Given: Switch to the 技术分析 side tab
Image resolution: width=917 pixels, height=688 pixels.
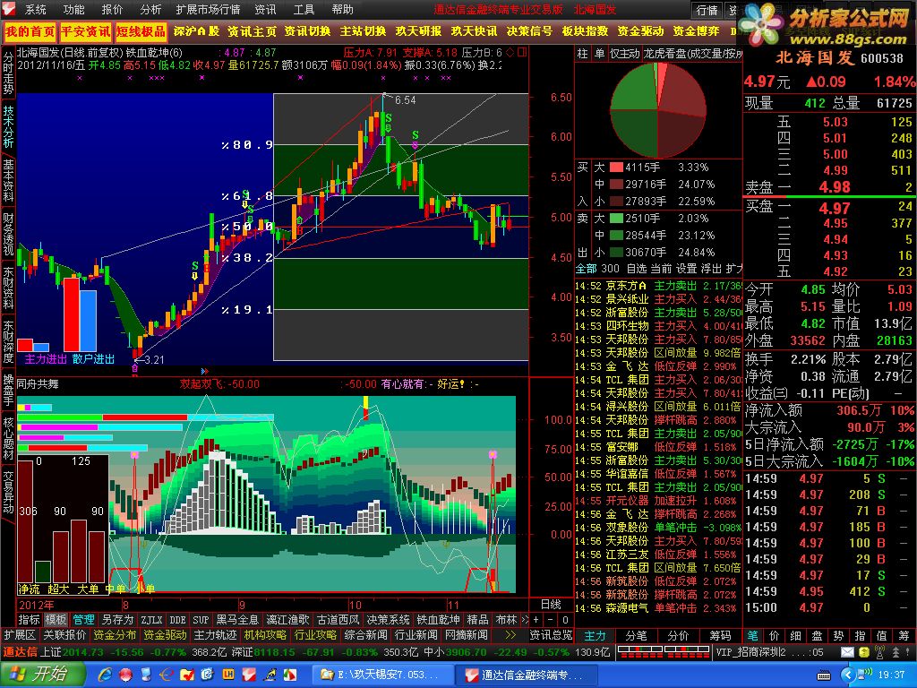Looking at the screenshot, I should (8, 127).
